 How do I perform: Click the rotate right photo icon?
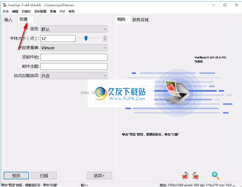[x=196, y=175]
